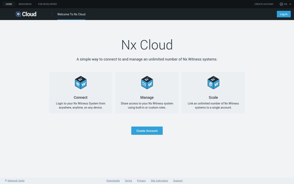Click the Log In button
294x184 pixels.
click(x=284, y=14)
